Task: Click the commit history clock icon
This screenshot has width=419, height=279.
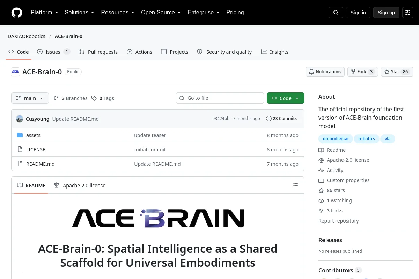Action: pos(269,119)
